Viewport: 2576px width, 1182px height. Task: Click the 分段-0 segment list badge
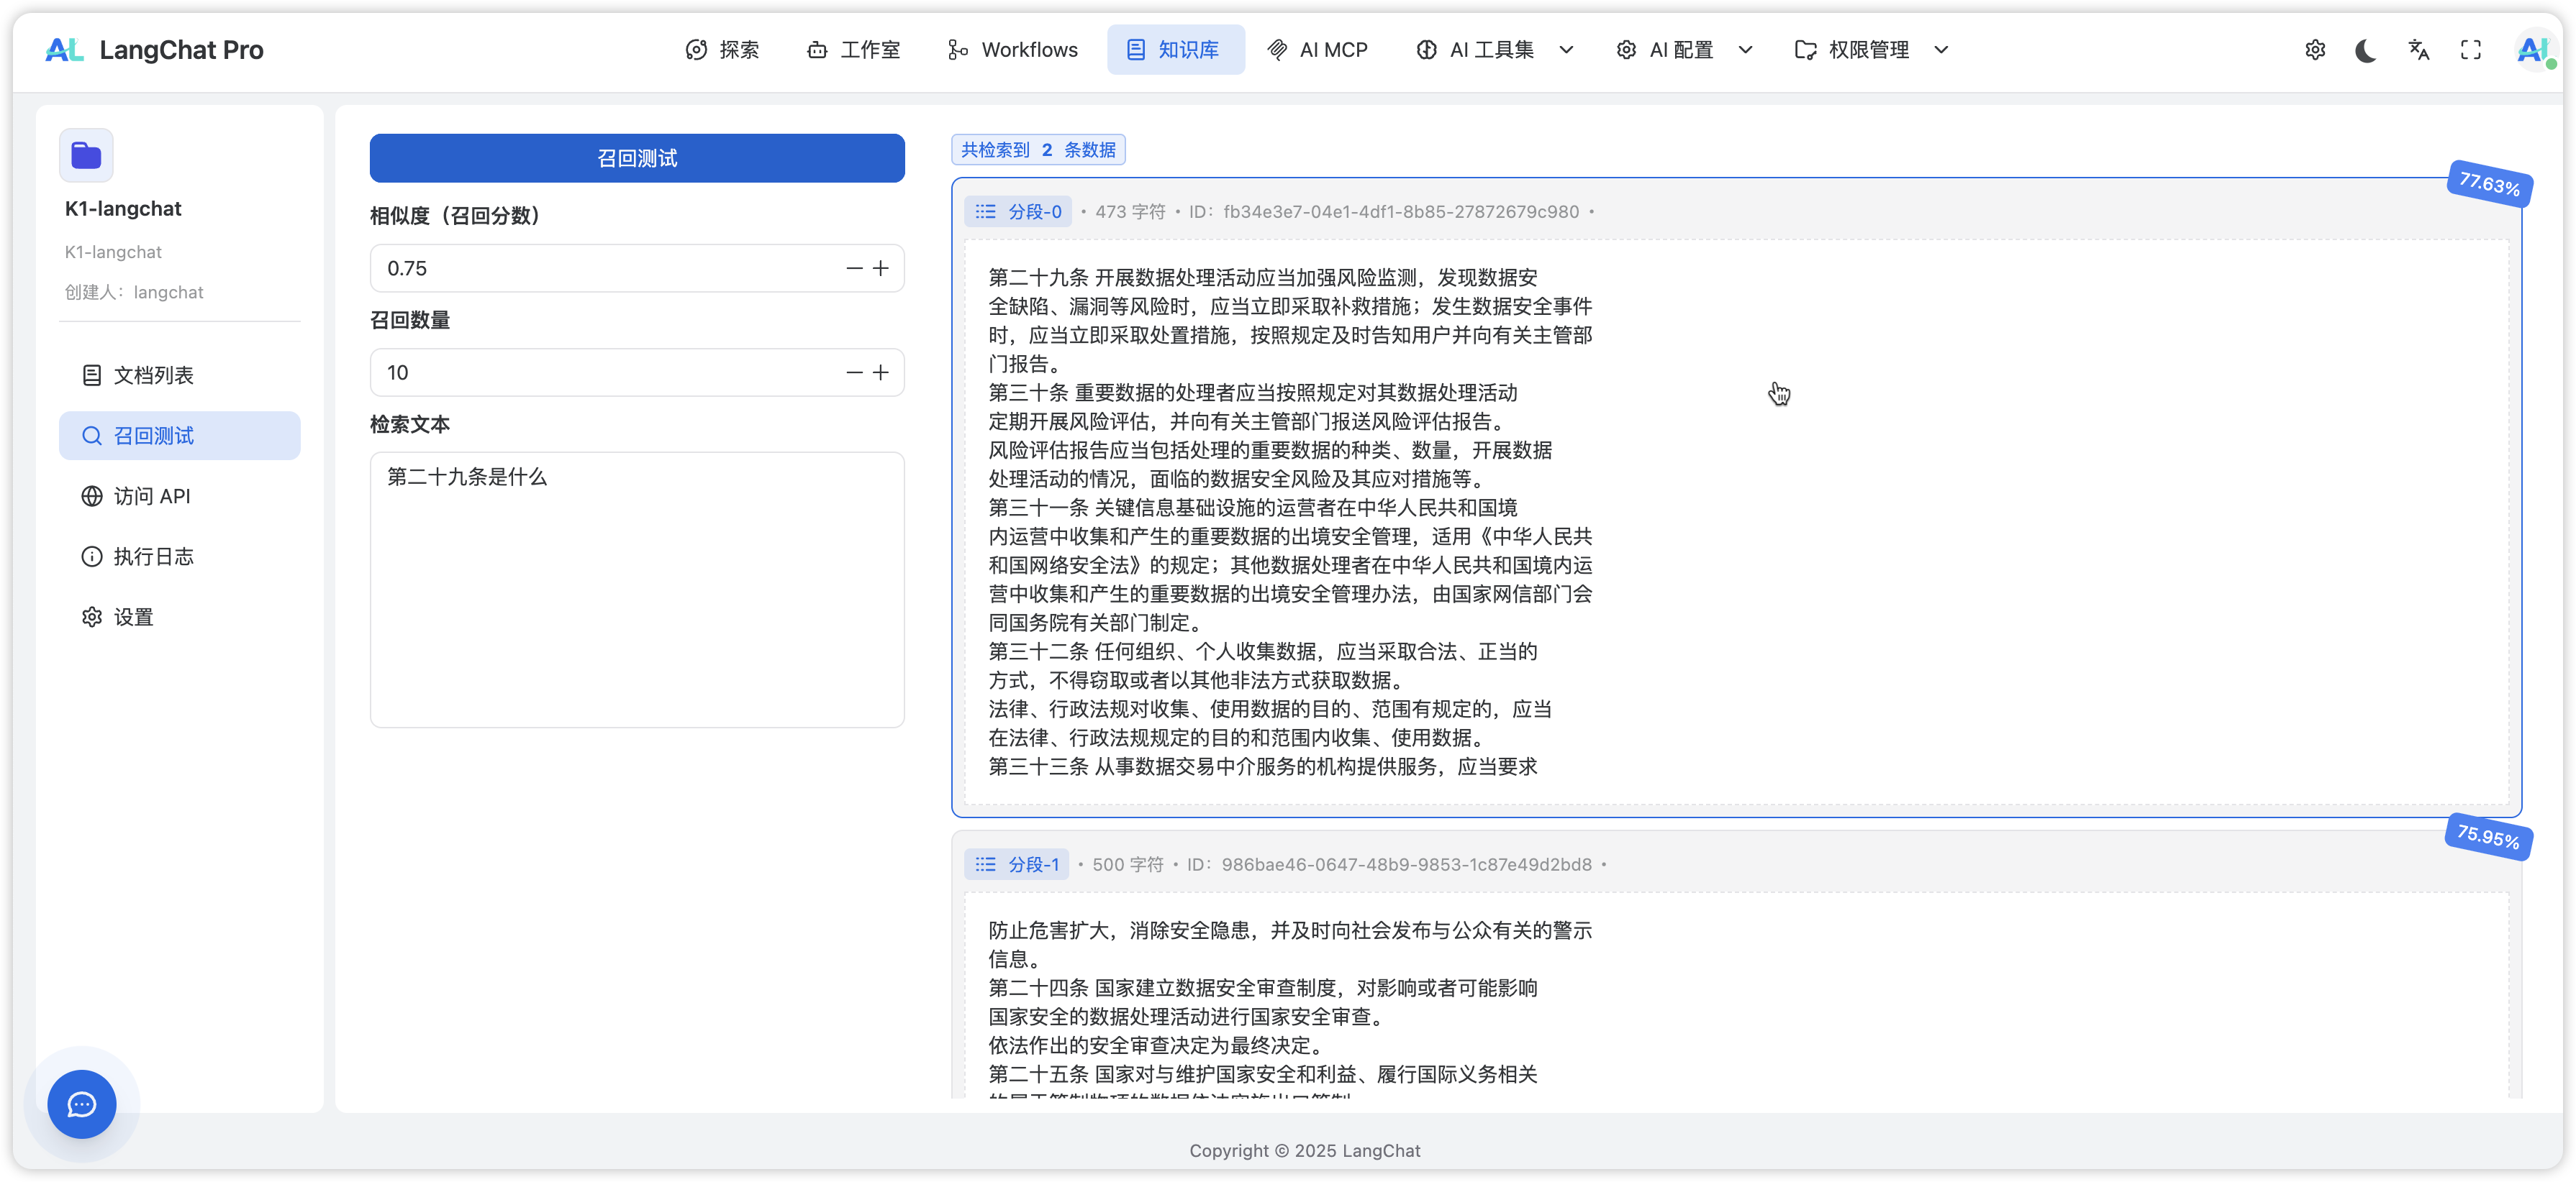click(x=1018, y=212)
